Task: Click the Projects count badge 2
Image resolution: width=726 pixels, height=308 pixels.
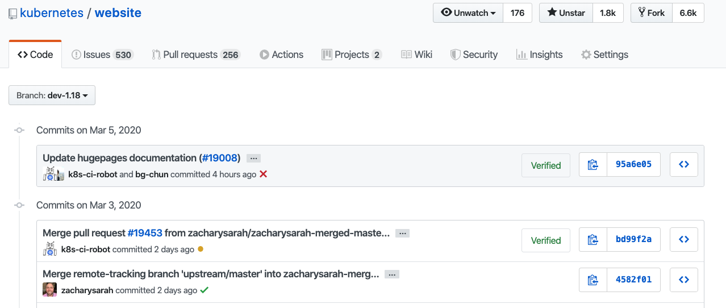Action: (377, 55)
